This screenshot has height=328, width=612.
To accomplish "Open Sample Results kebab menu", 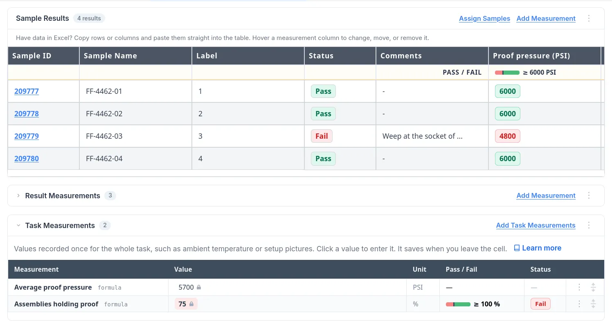I will click(x=589, y=18).
